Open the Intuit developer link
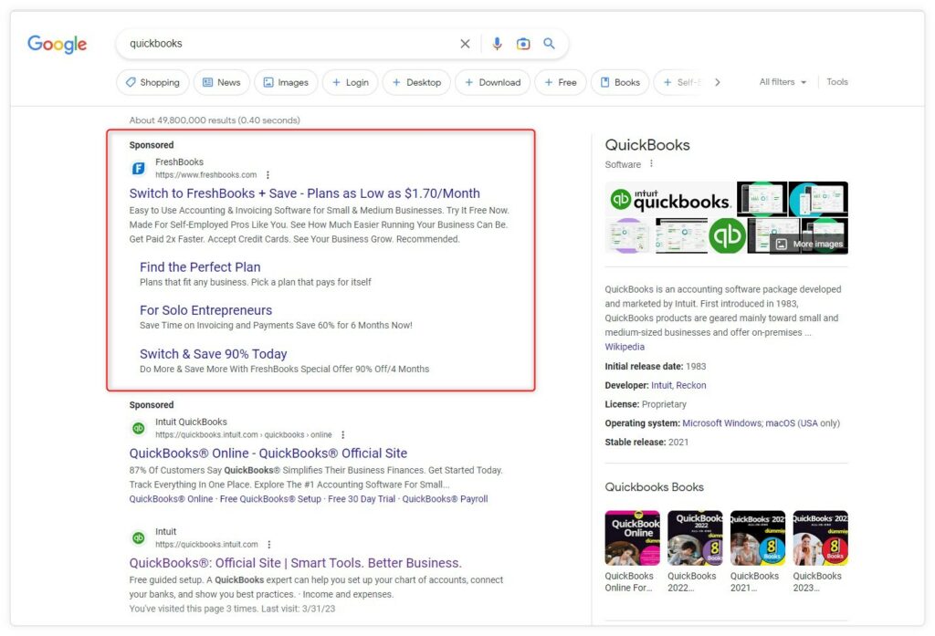Screen dimensions: 935x636 coord(661,386)
